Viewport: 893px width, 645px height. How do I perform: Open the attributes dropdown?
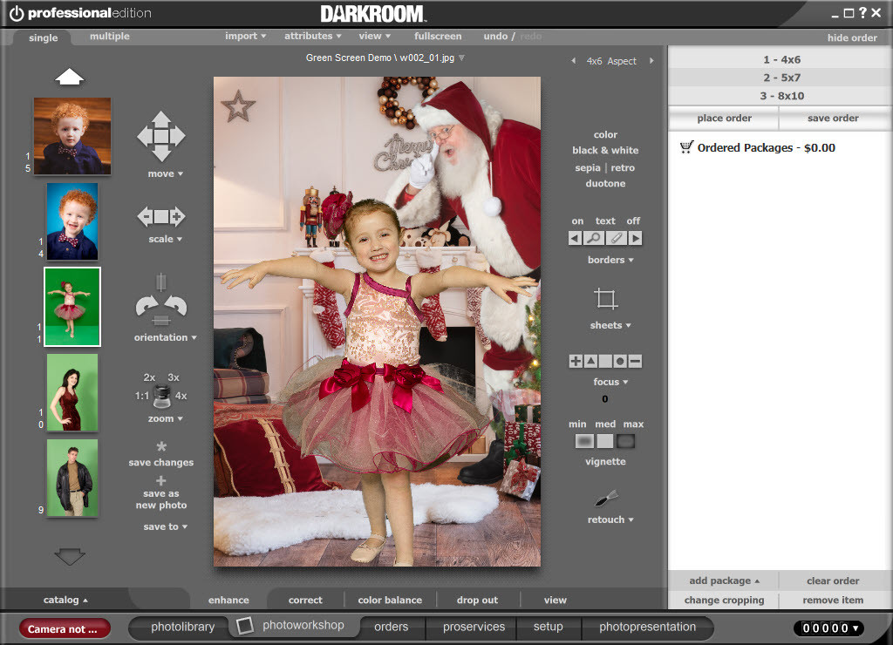310,37
